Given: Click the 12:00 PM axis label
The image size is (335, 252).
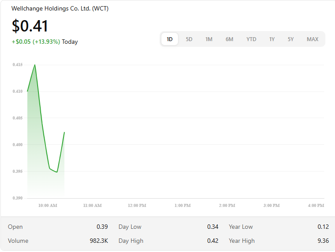Looking at the screenshot, I should tap(137, 205).
